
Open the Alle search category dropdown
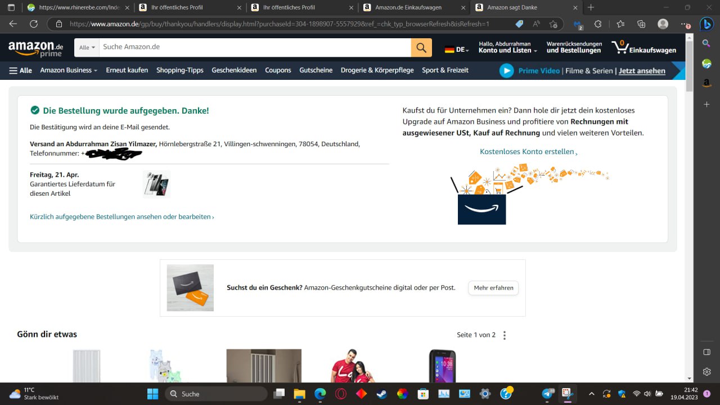pos(87,48)
